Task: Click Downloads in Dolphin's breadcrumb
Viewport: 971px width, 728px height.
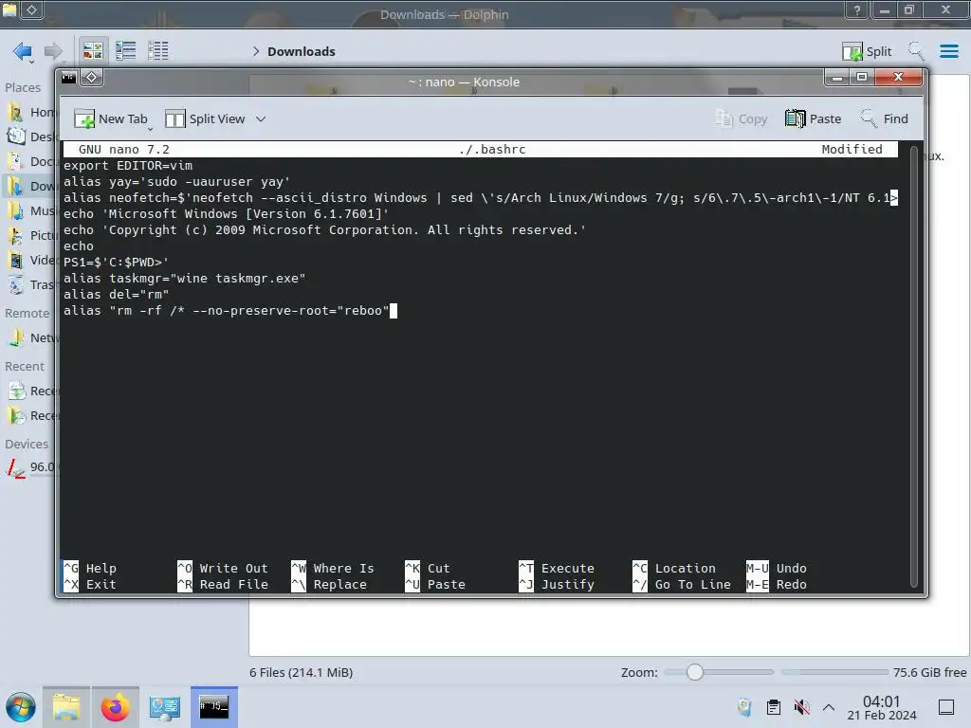Action: click(301, 51)
